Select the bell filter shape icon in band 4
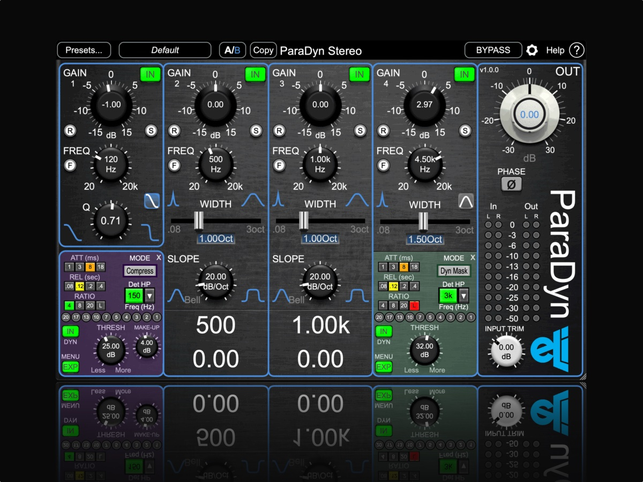The image size is (643, 482). [x=466, y=201]
